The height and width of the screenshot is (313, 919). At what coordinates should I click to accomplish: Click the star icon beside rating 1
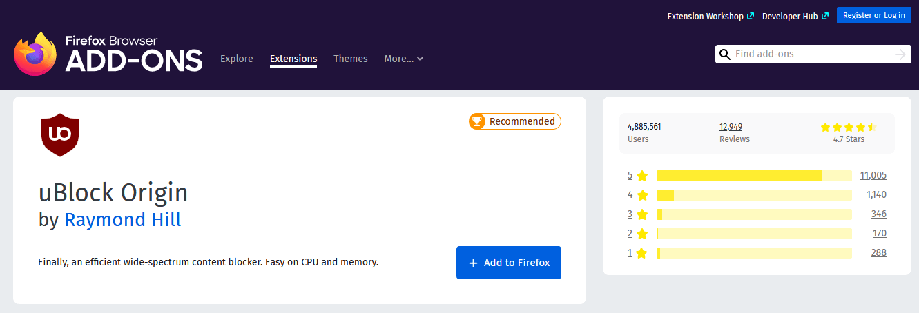(x=642, y=253)
